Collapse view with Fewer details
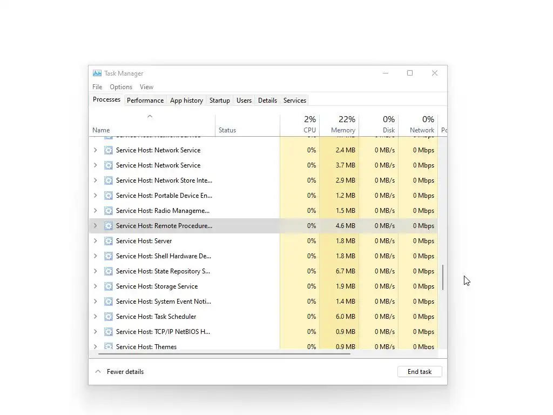 (x=119, y=372)
